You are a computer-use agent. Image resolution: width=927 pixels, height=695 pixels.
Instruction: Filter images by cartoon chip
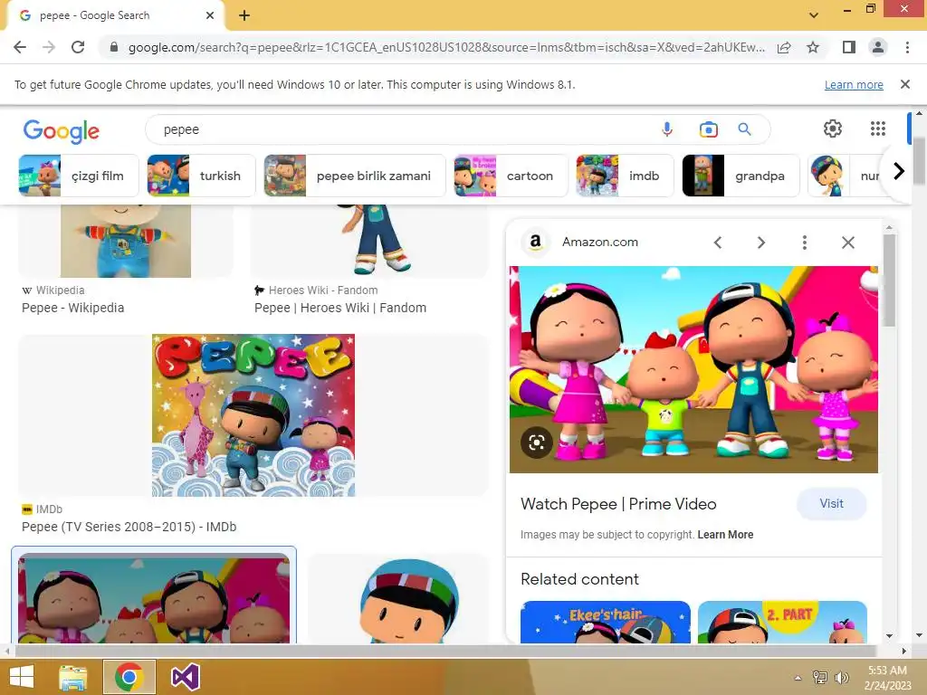[511, 176]
